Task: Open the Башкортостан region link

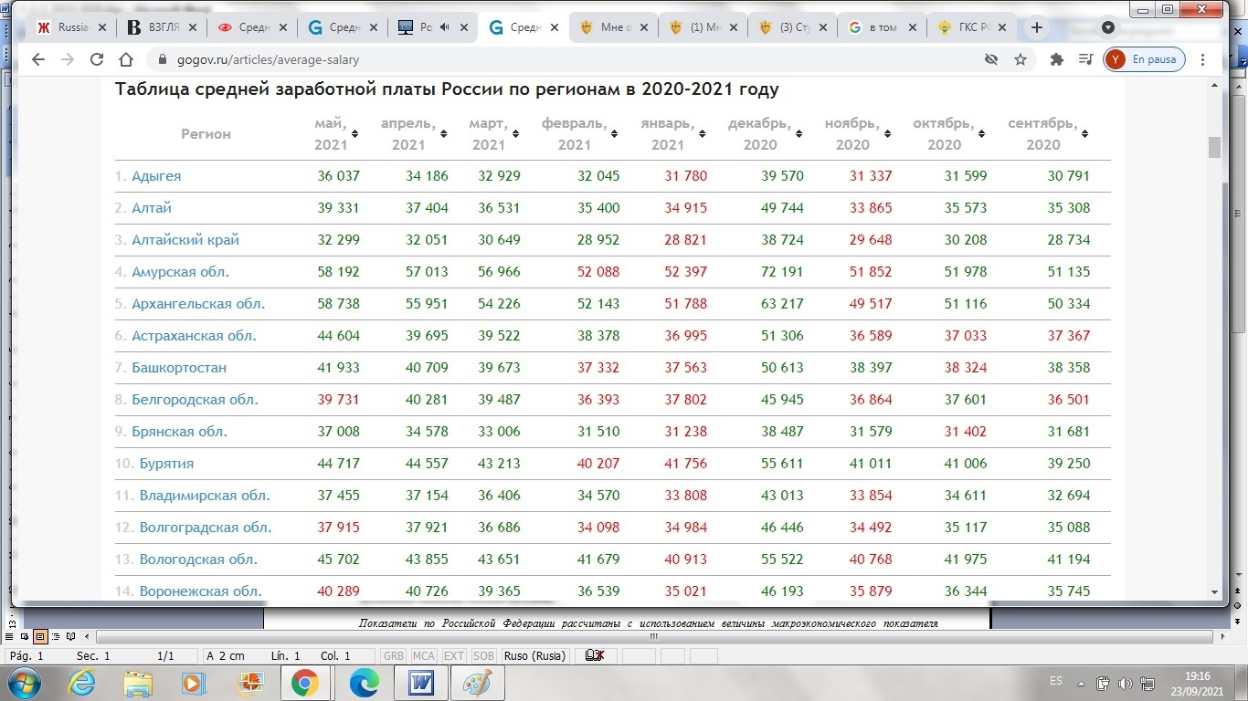Action: [179, 368]
